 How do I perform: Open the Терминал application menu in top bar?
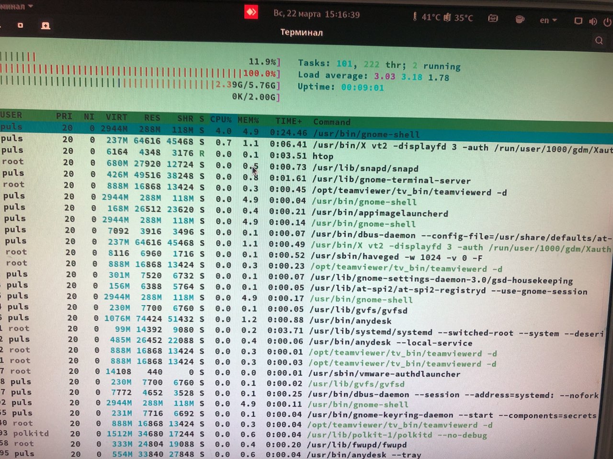point(17,6)
